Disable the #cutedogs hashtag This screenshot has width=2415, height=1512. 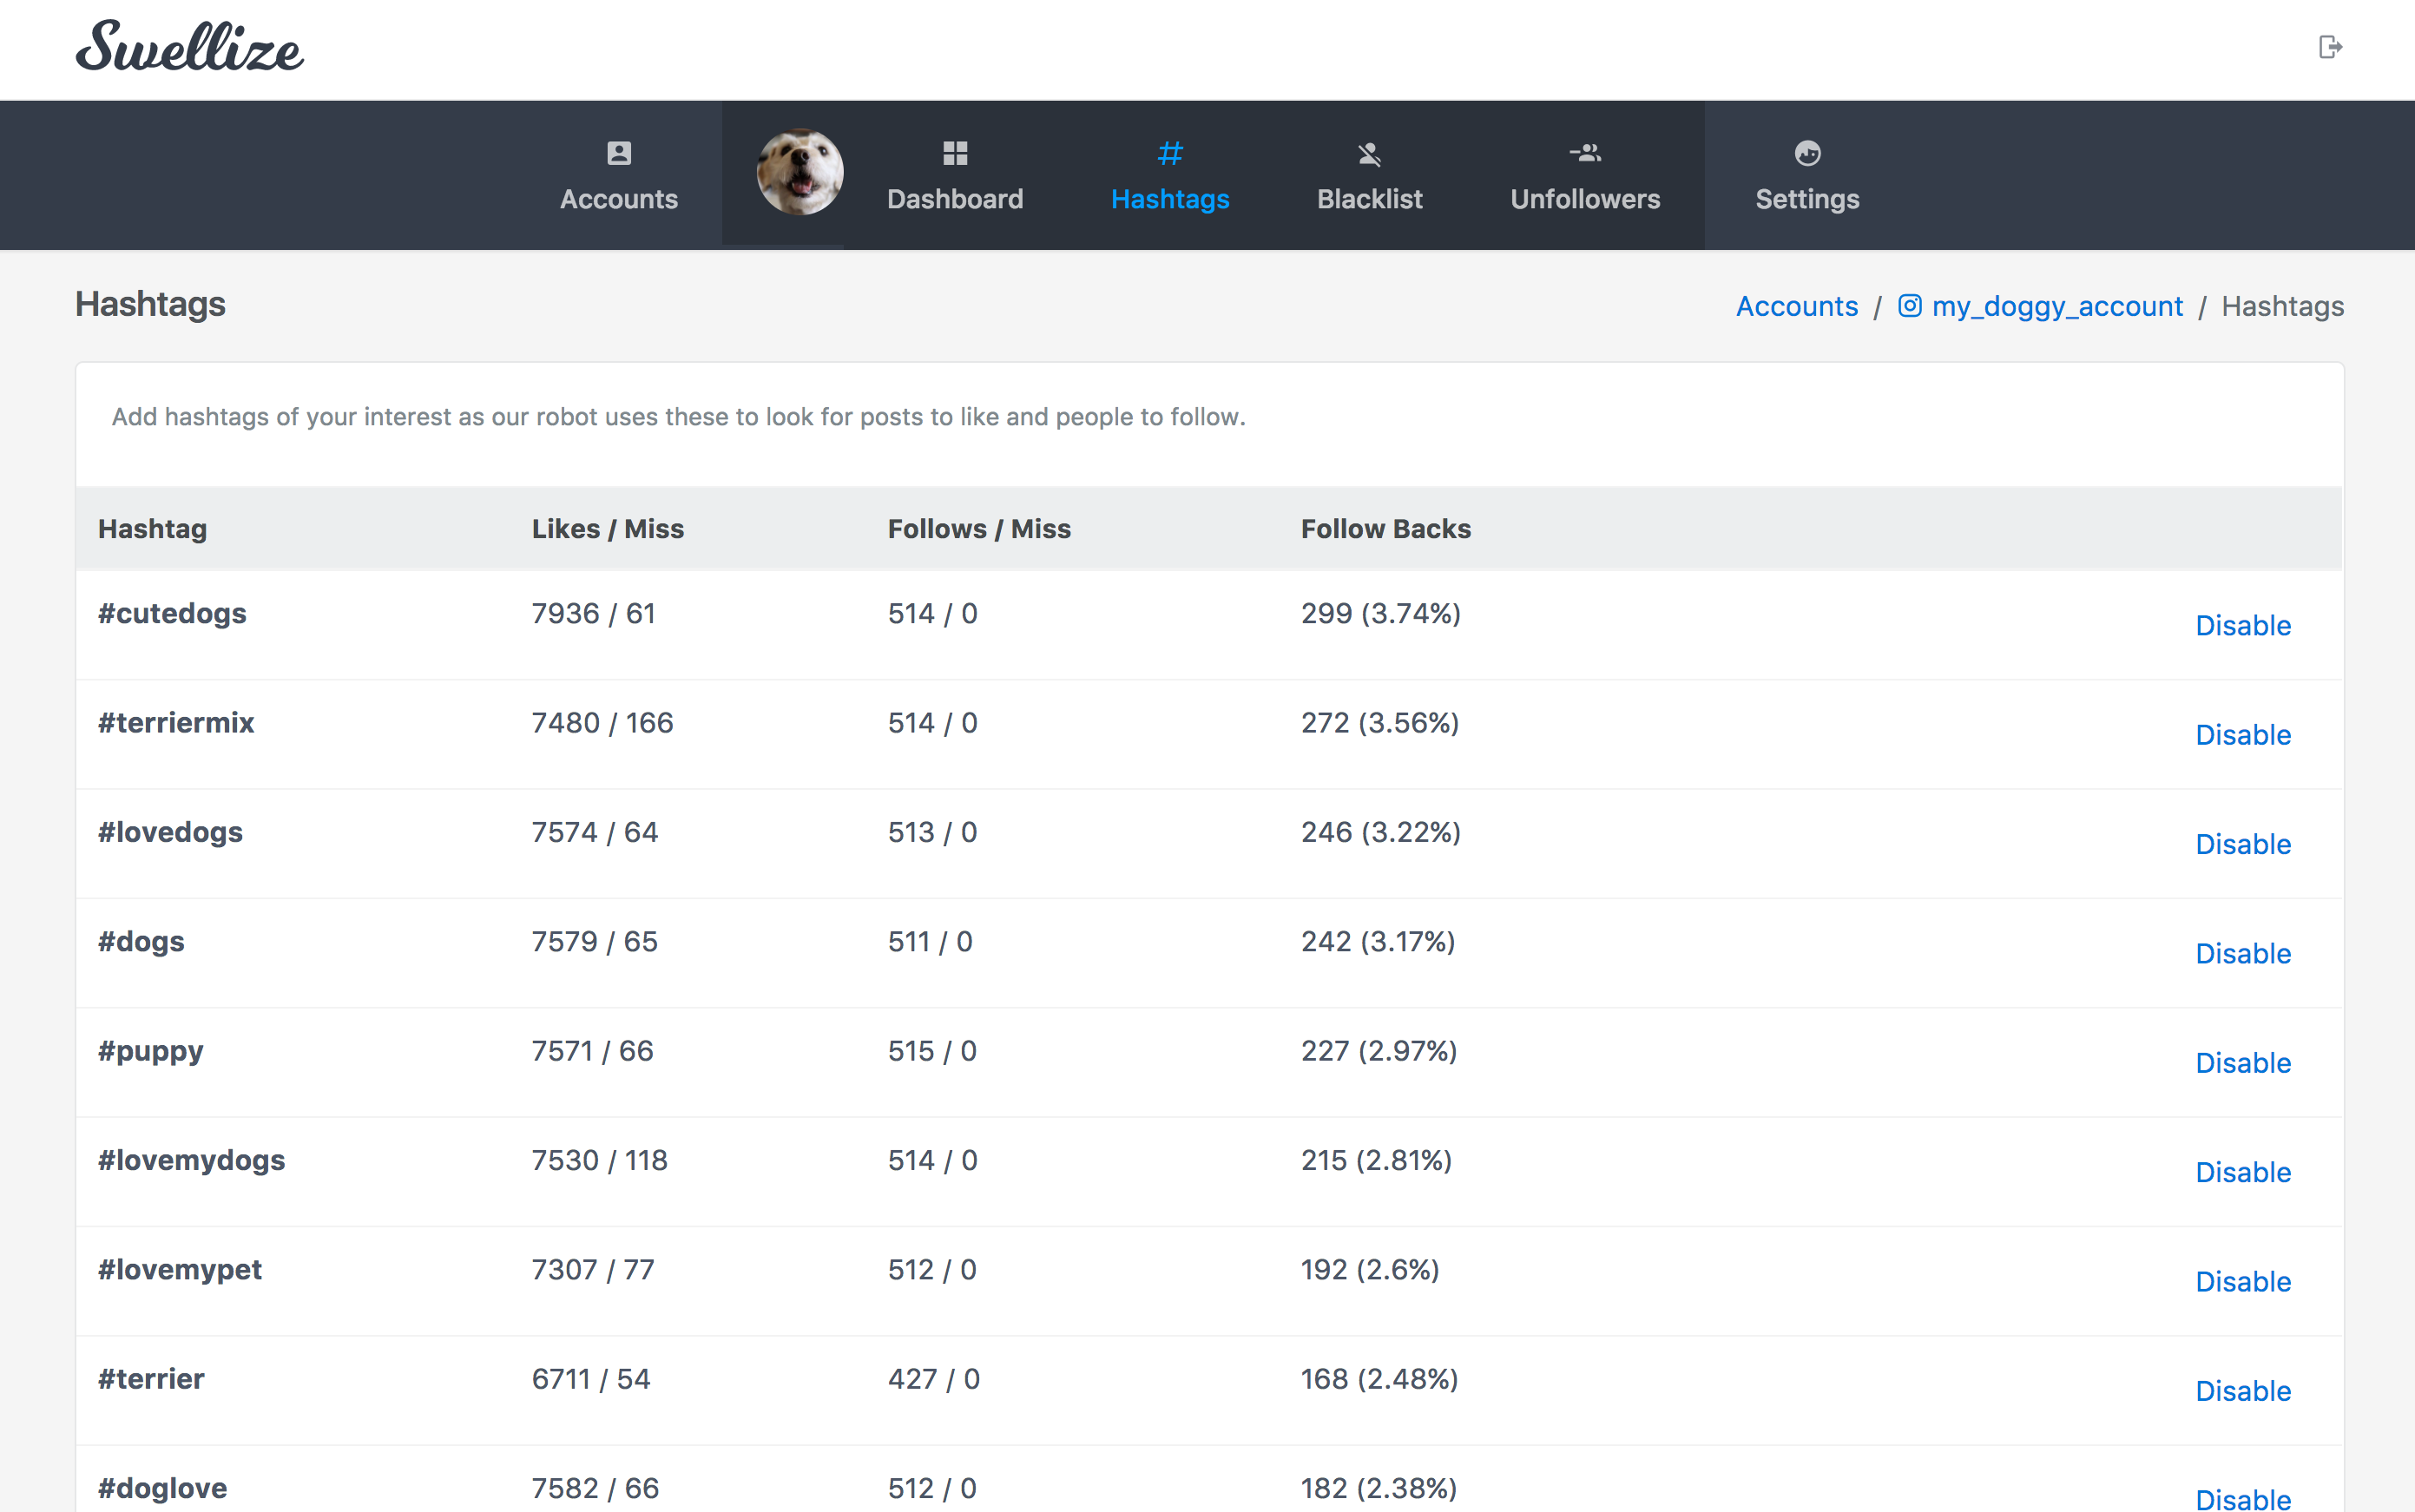click(2242, 626)
